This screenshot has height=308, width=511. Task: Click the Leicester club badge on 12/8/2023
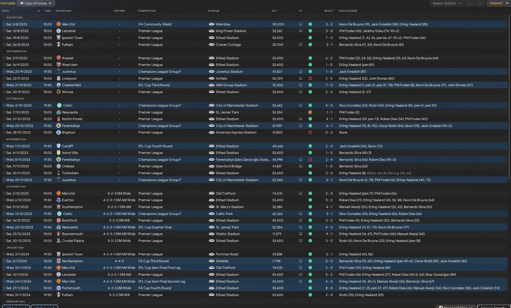[58, 31]
